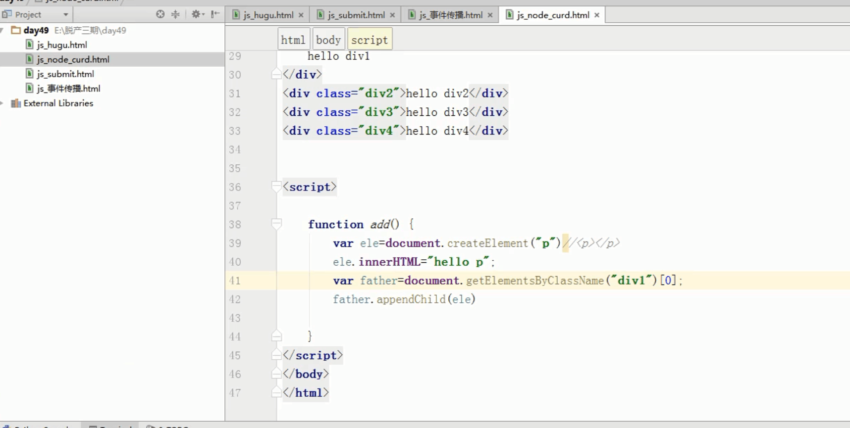This screenshot has height=428, width=850.
Task: Click the div3 class line 32
Action: pyautogui.click(x=396, y=112)
